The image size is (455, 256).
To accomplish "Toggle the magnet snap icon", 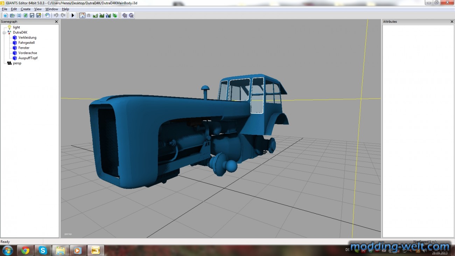I will point(89,15).
